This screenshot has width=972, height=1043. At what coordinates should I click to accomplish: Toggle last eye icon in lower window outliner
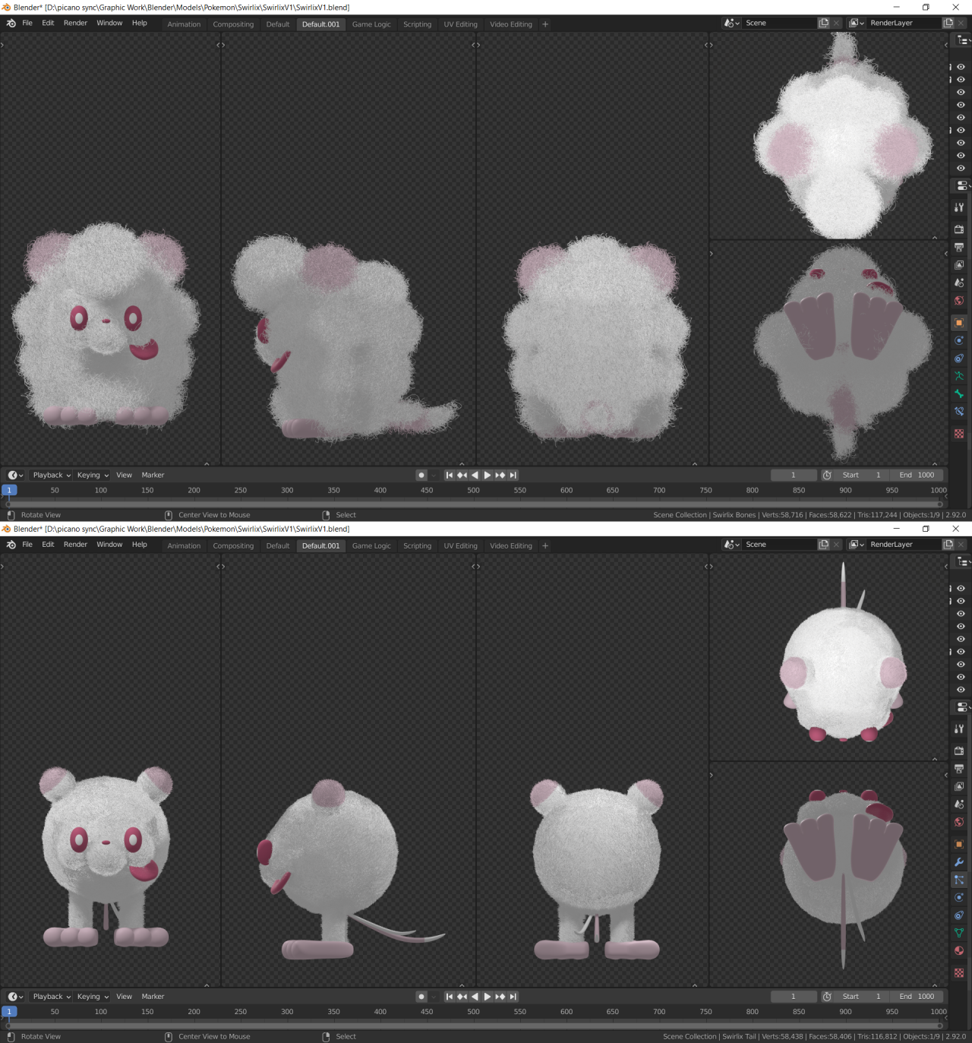click(x=961, y=690)
